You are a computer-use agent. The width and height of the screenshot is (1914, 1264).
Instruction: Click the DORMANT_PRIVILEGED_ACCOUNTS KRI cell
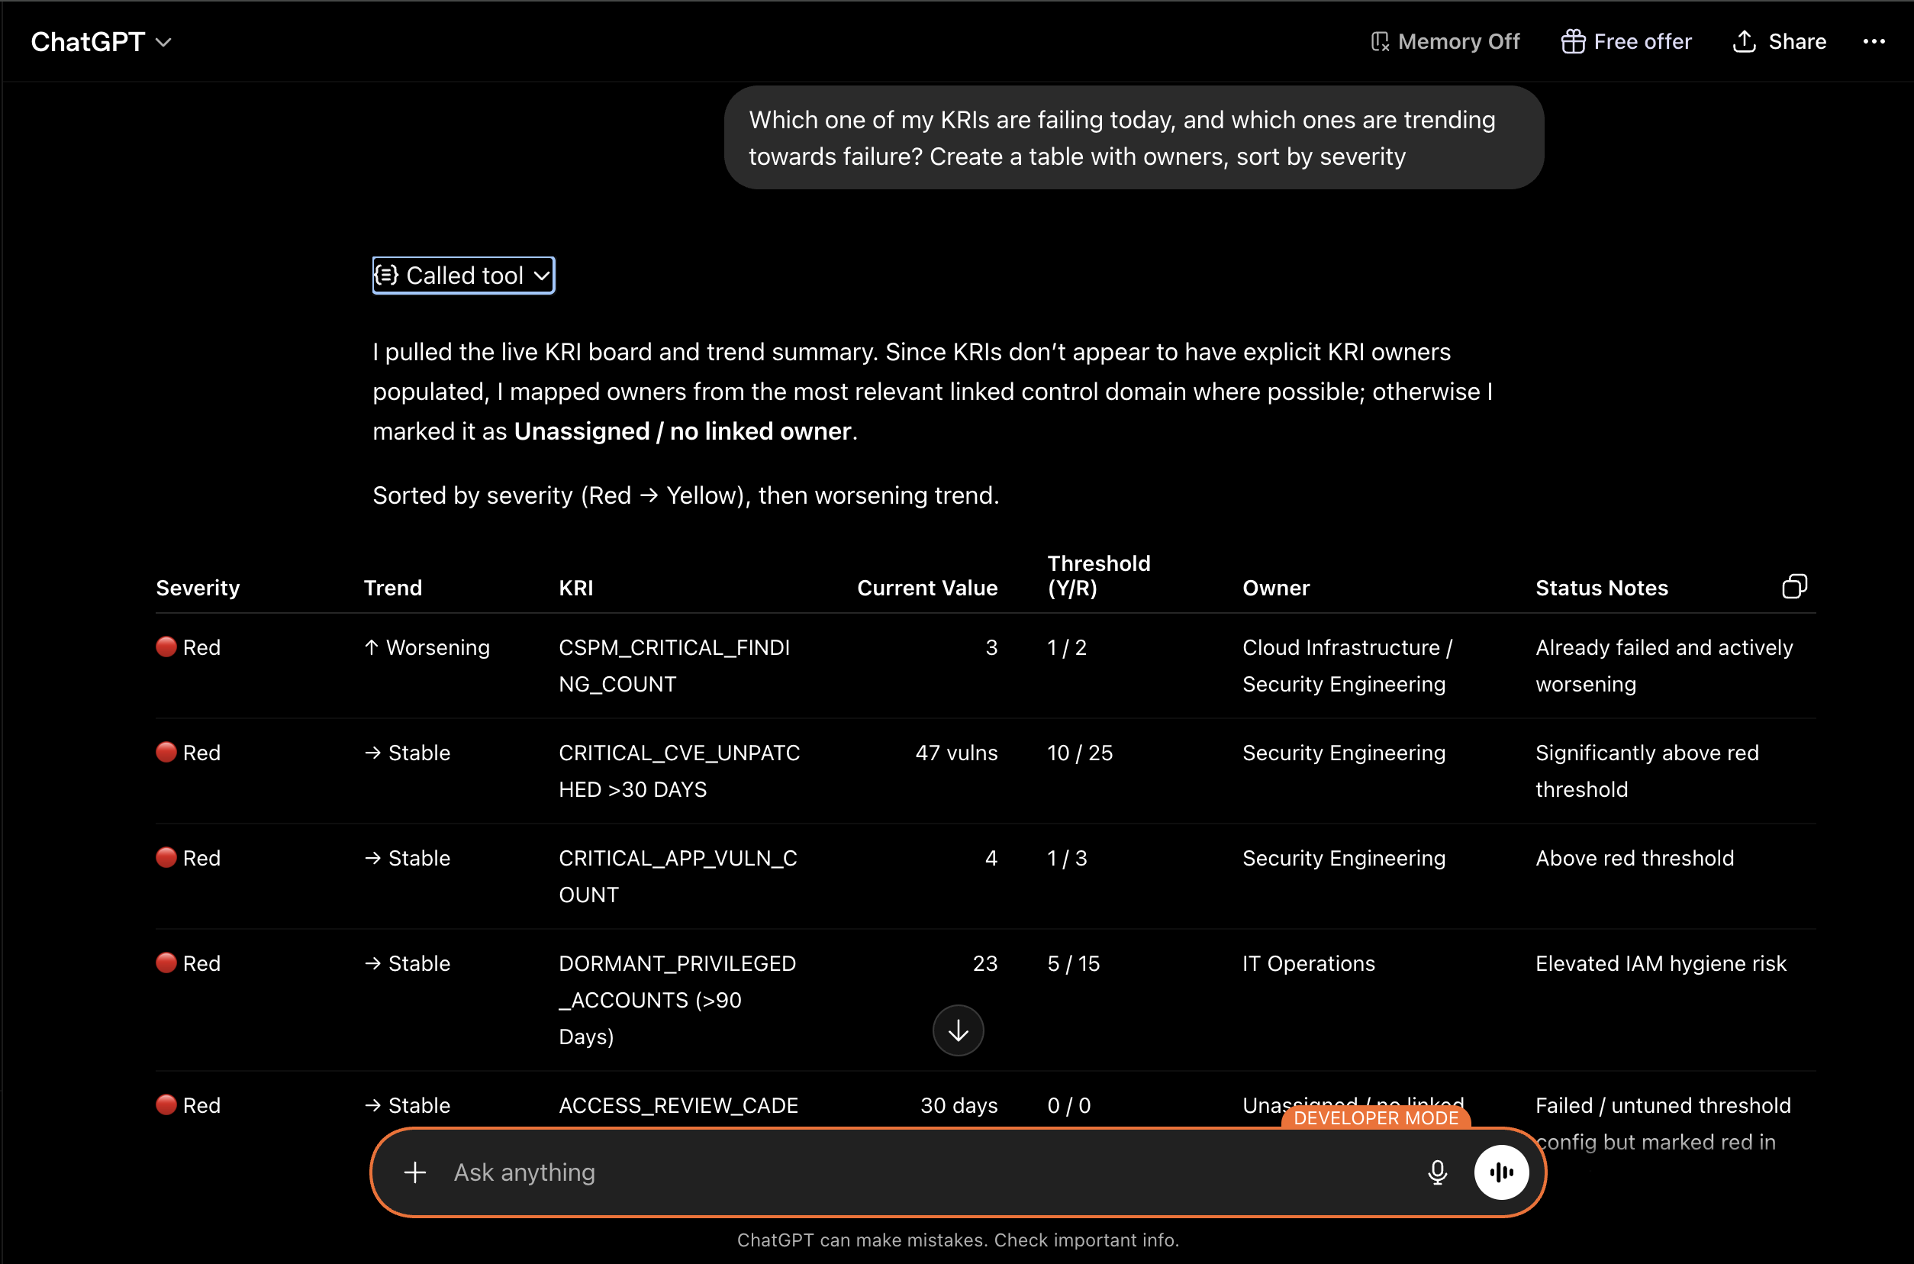678,1000
